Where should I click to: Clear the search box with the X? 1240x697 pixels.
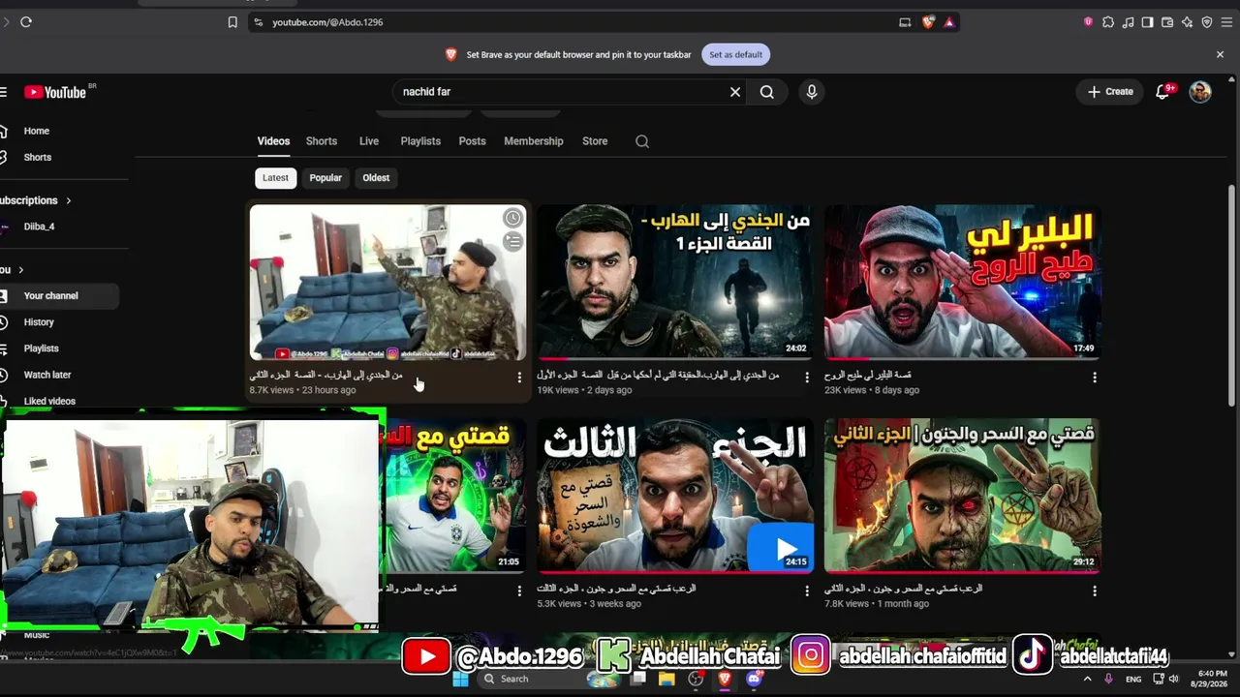click(735, 92)
